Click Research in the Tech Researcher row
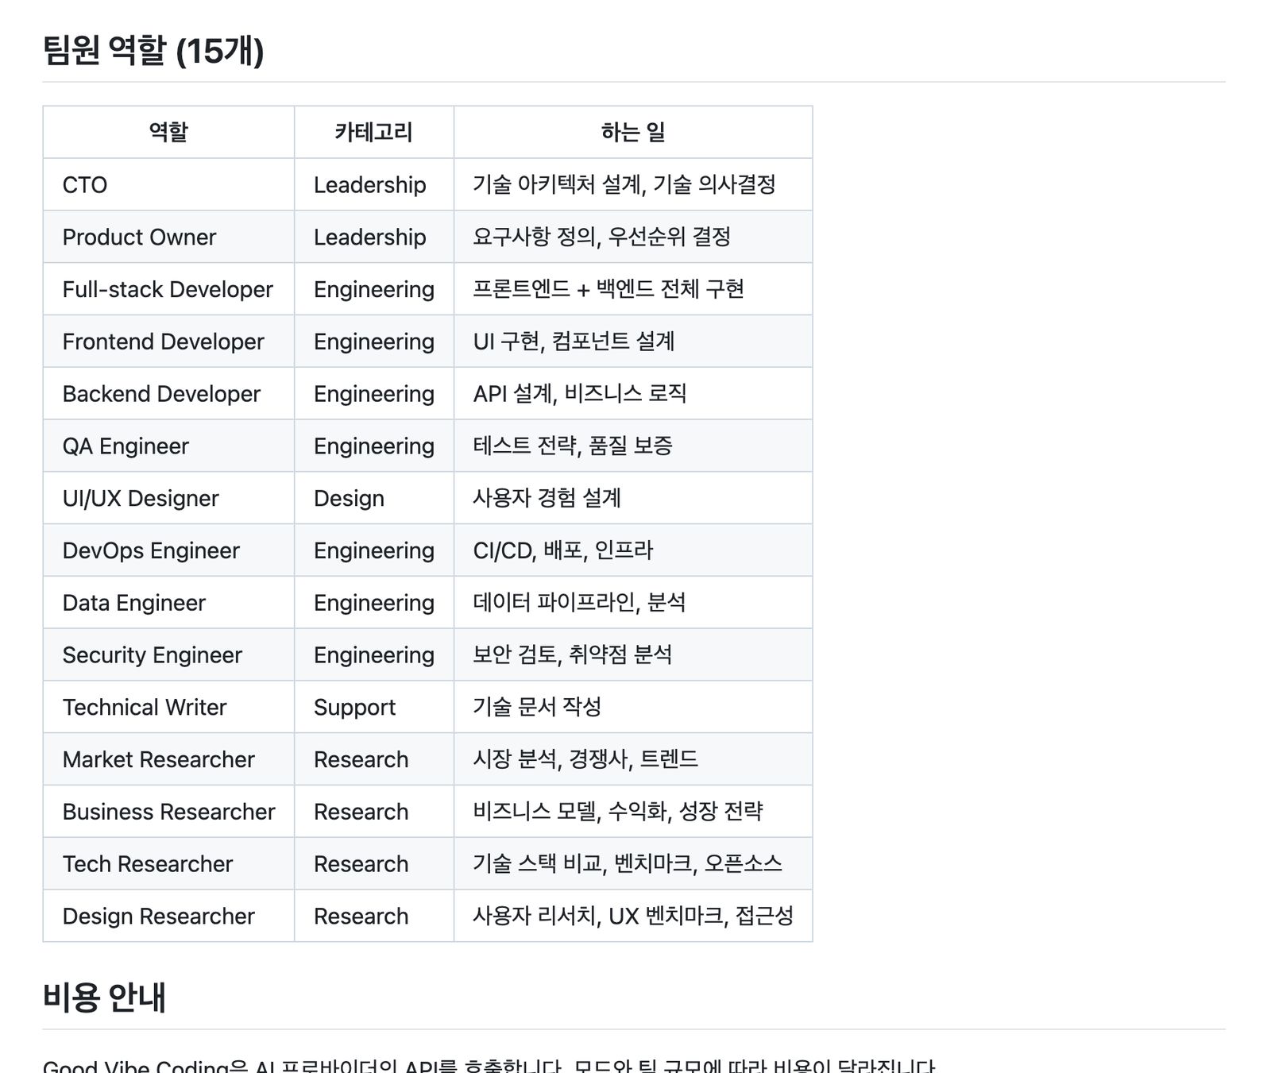Screen dimensions: 1271x1073 click(374, 864)
